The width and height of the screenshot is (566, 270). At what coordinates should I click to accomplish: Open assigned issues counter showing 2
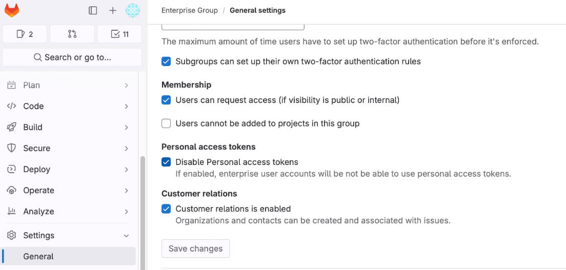[25, 34]
